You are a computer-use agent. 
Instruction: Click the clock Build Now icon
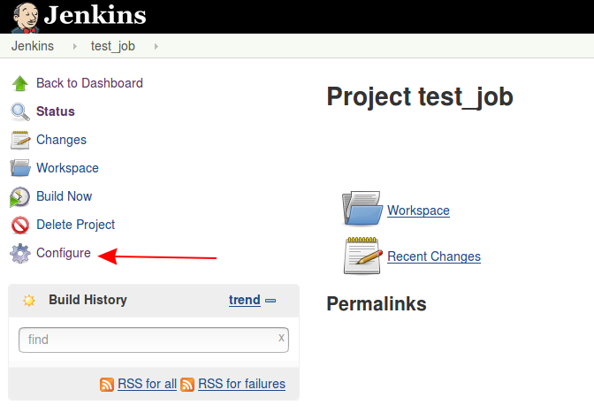19,196
